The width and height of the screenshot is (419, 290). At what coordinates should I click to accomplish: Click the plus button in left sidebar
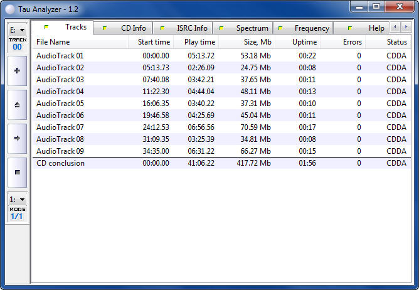coord(16,70)
